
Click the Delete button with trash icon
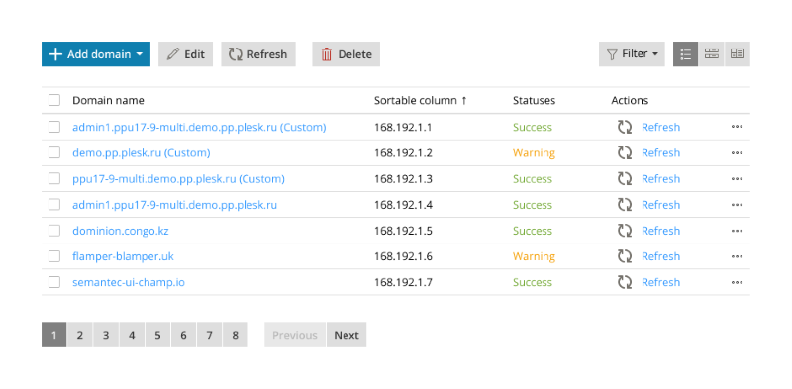tap(346, 54)
